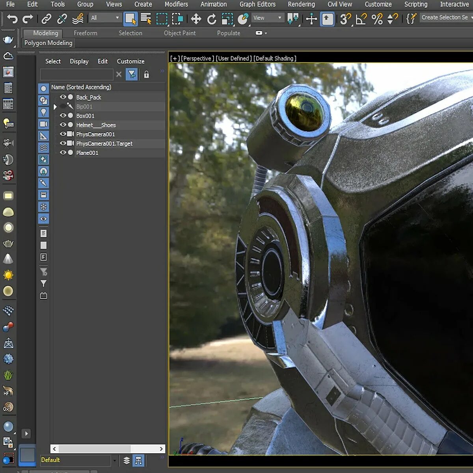Toggle visibility of Helmet___Shoes
The image size is (473, 473).
click(63, 125)
